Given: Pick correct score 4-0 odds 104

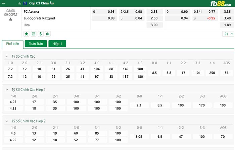Looking at the screenshot, I should 97,69.
